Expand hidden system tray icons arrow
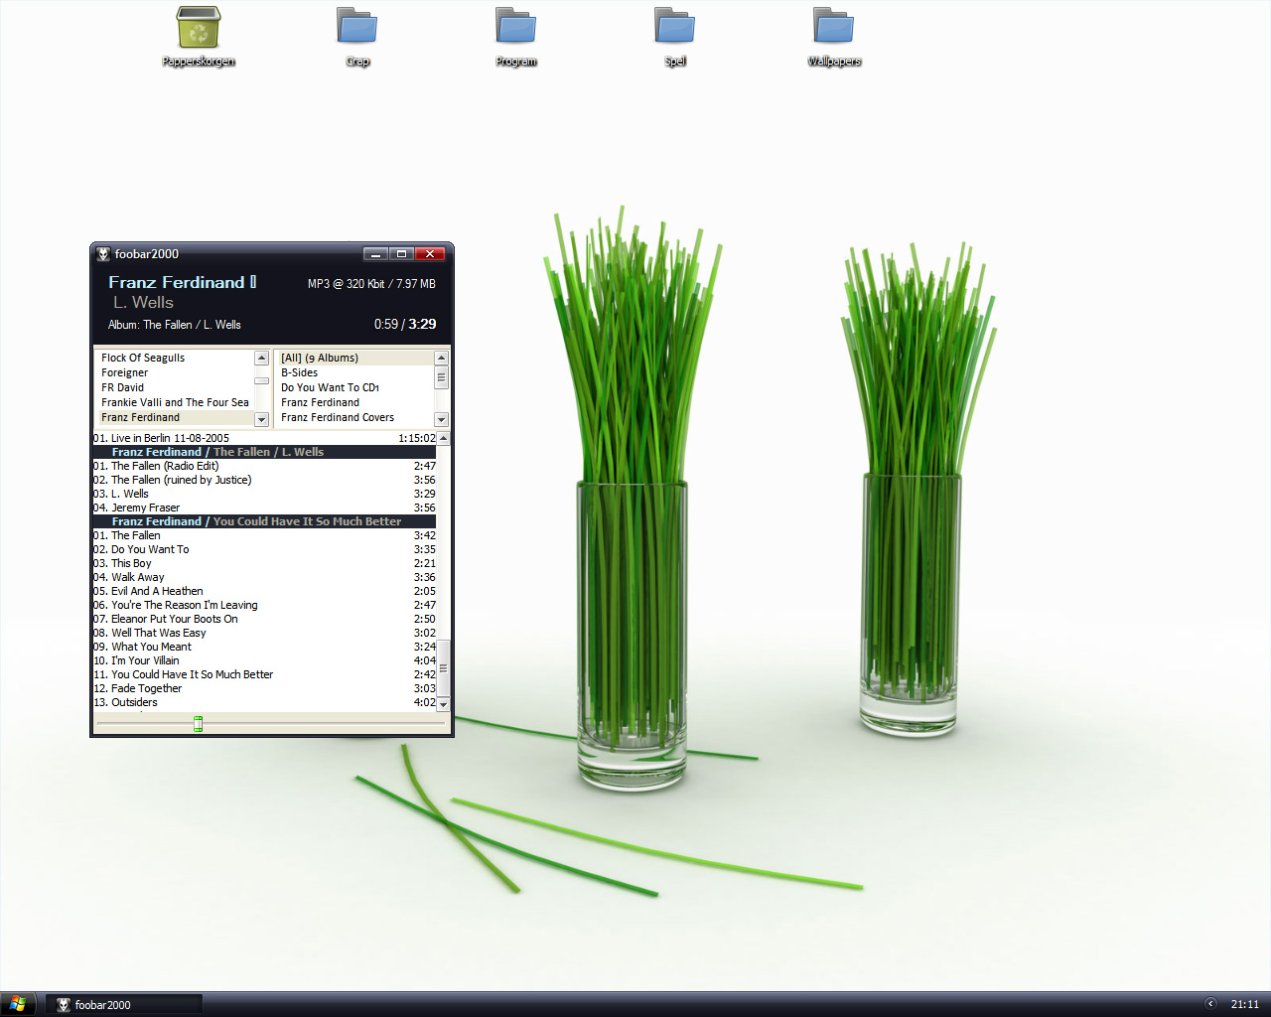The image size is (1271, 1017). coord(1209,1004)
